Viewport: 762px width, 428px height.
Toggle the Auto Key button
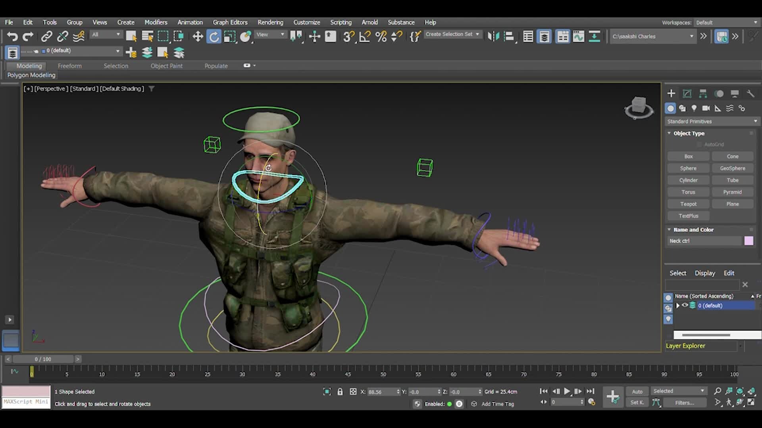point(637,391)
